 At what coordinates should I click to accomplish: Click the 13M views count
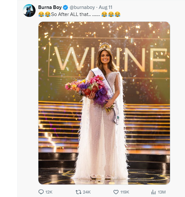(x=162, y=192)
